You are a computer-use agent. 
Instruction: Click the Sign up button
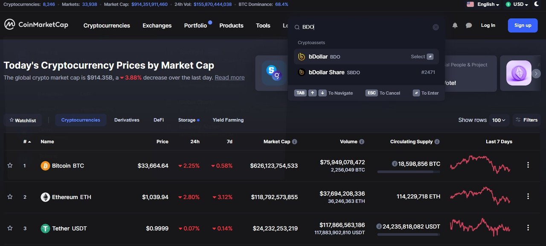point(523,25)
